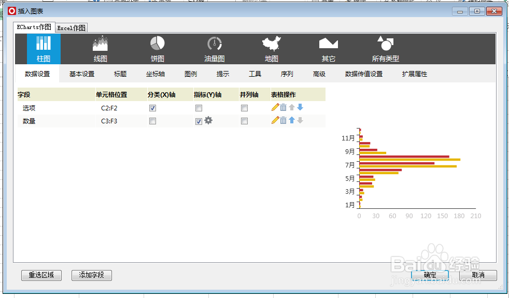This screenshot has width=509, height=298.
Task: Choose the 饼图 pie chart type
Action: tap(158, 49)
